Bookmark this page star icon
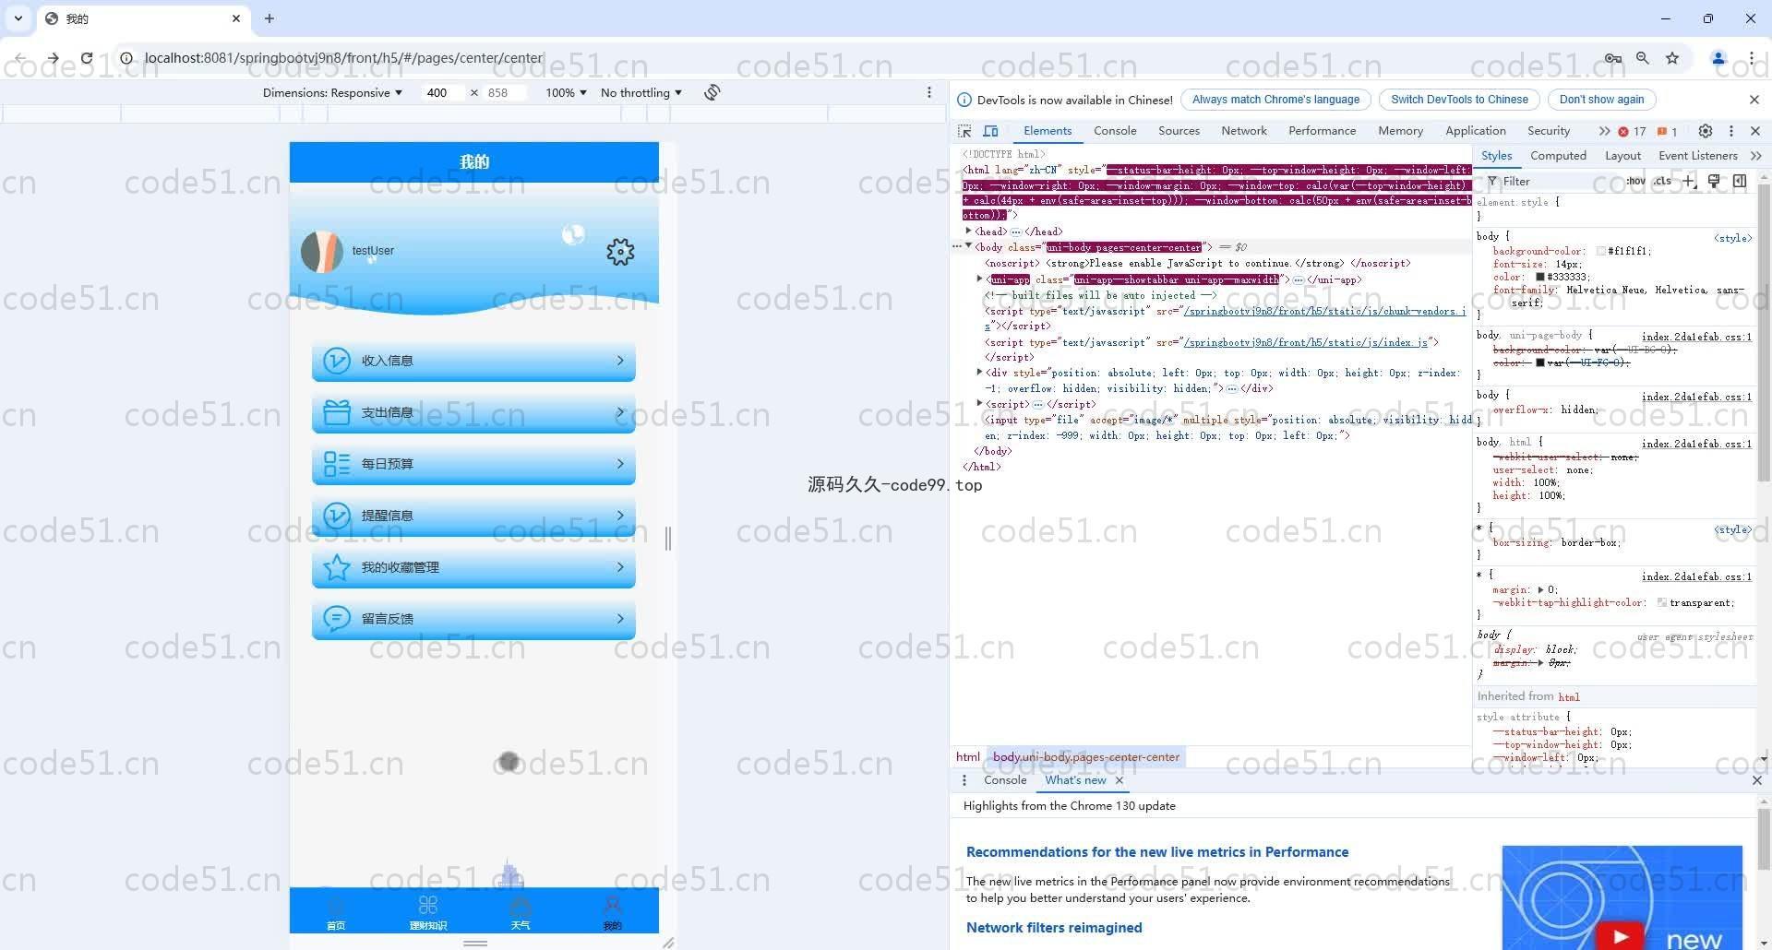Screen dimensions: 1772x950 (1671, 58)
